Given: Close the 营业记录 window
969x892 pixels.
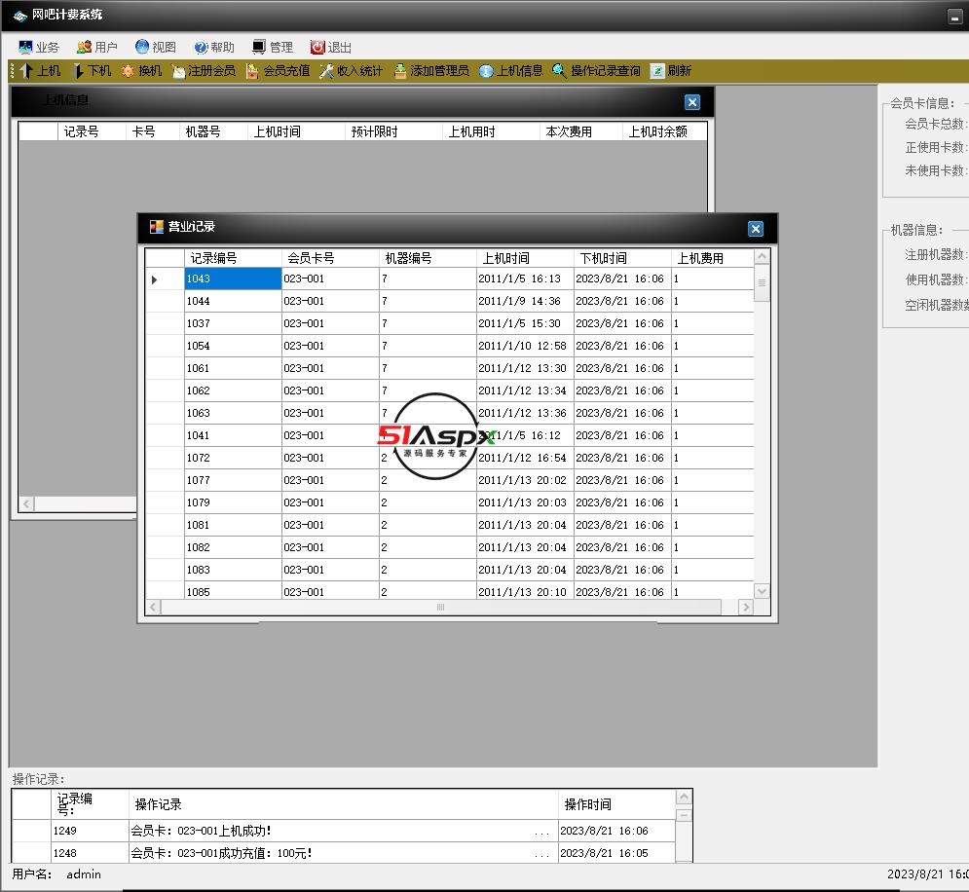Looking at the screenshot, I should 756,229.
